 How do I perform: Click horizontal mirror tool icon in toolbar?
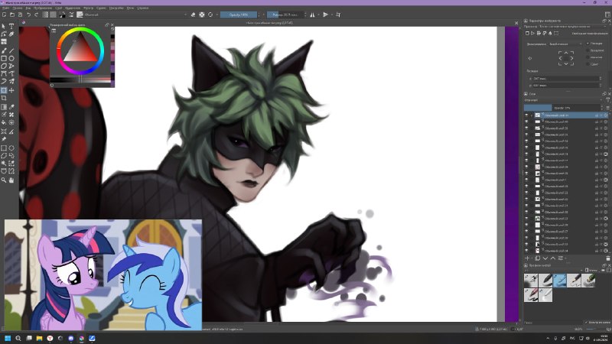click(312, 15)
